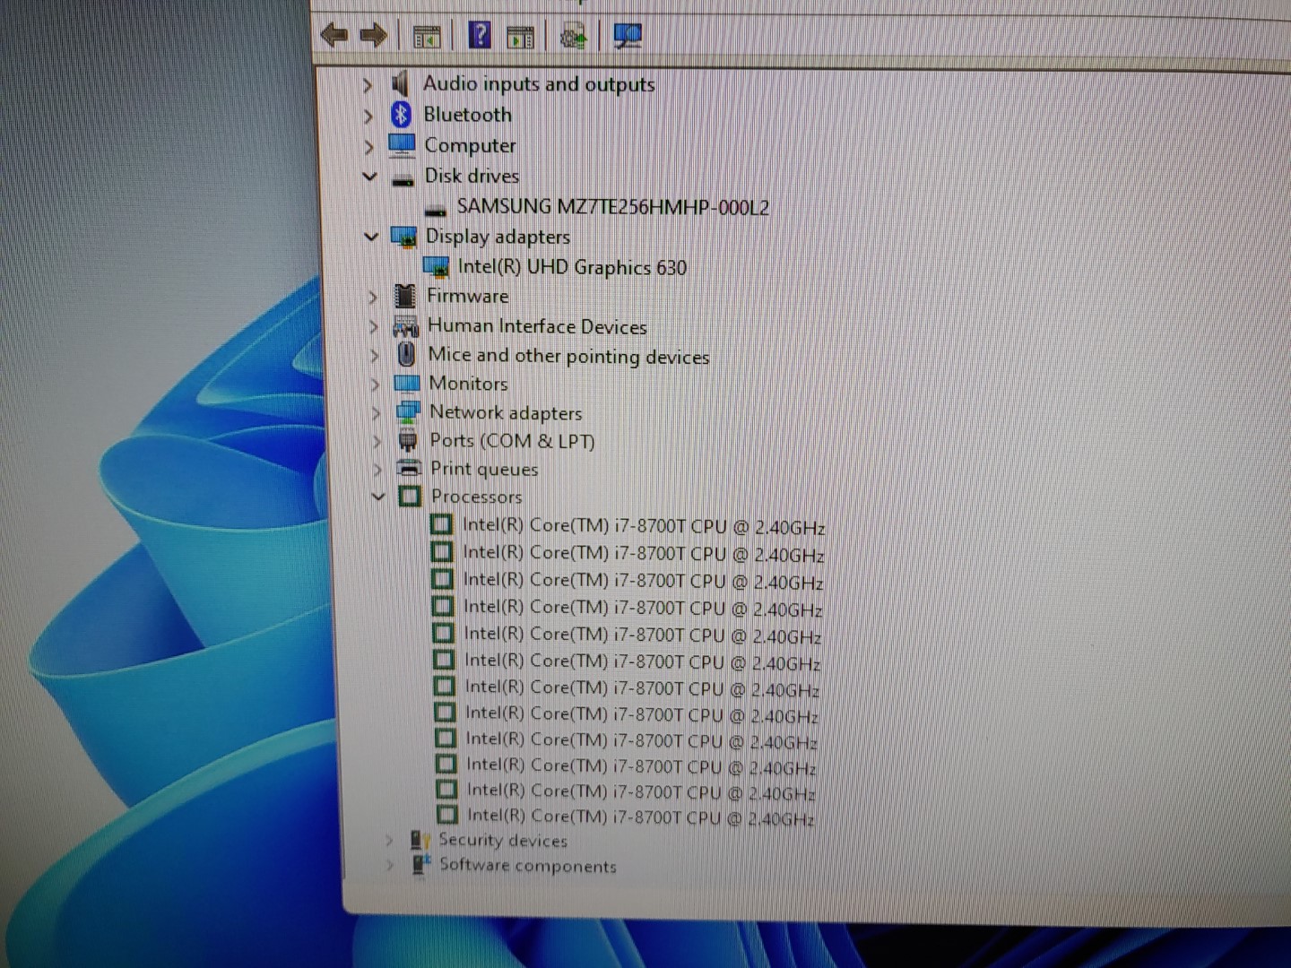This screenshot has height=968, width=1291.
Task: Select the Intel(R) UHD Graphics 630 entry
Action: pos(572,267)
